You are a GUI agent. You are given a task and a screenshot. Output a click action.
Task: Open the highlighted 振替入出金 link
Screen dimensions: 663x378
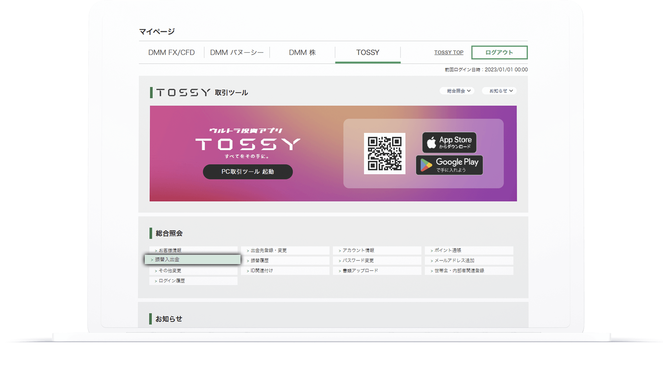(x=193, y=259)
